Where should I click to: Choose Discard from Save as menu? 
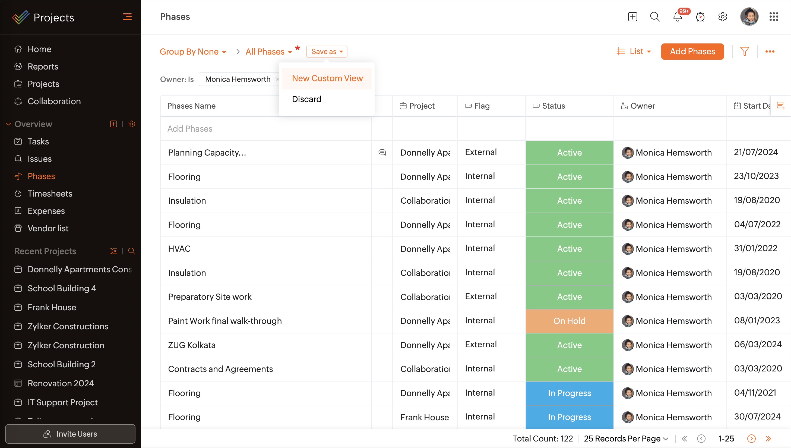click(306, 99)
